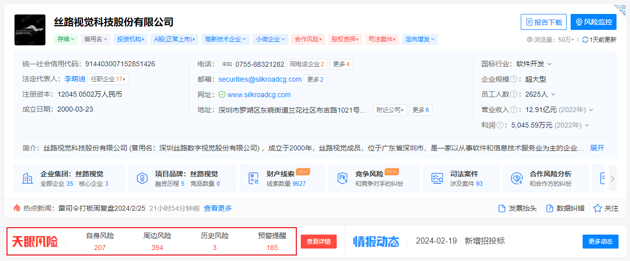Open the 股权质押 red tag
The width and height of the screenshot is (630, 261).
pyautogui.click(x=345, y=39)
